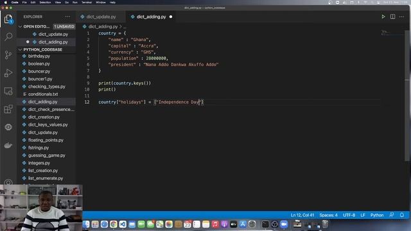Open bouncer1.py in the file tree
Viewport: 411px width, 231px height.
(40, 79)
